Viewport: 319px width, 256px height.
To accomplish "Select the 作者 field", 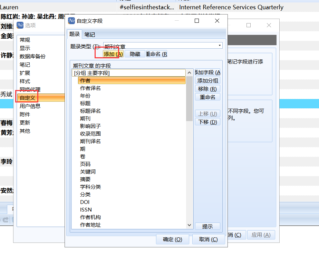I will pos(132,80).
